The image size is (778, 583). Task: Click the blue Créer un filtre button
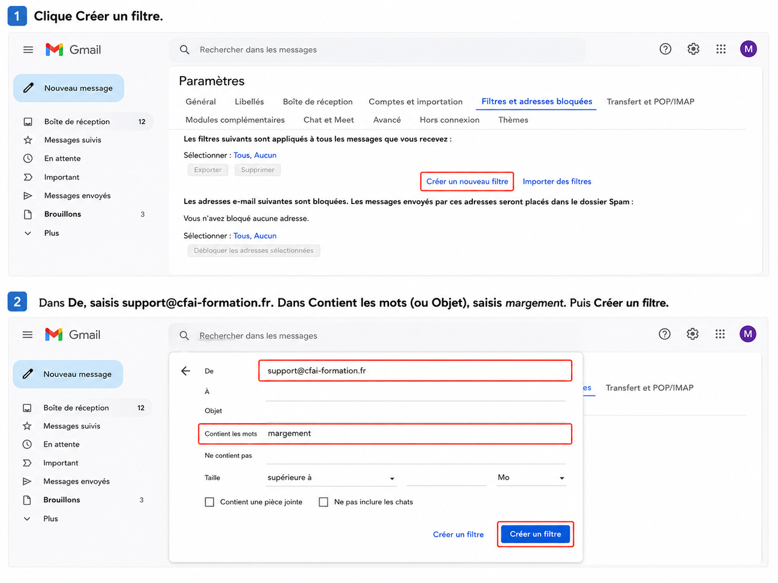click(x=535, y=534)
